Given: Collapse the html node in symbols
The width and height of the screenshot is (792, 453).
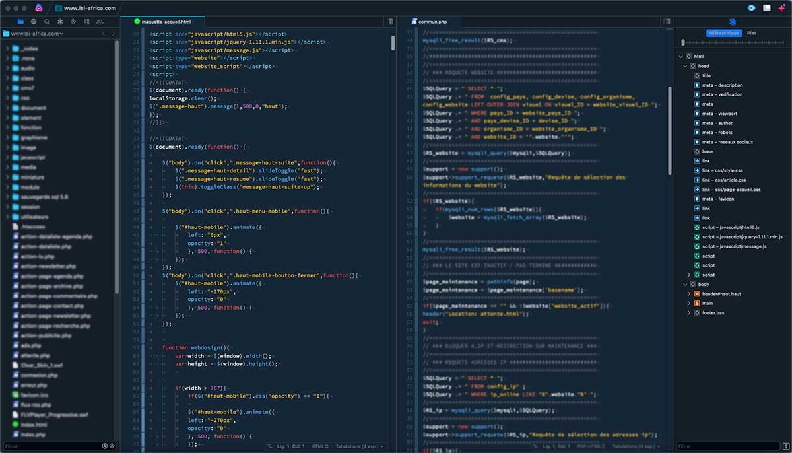Looking at the screenshot, I should [x=682, y=57].
